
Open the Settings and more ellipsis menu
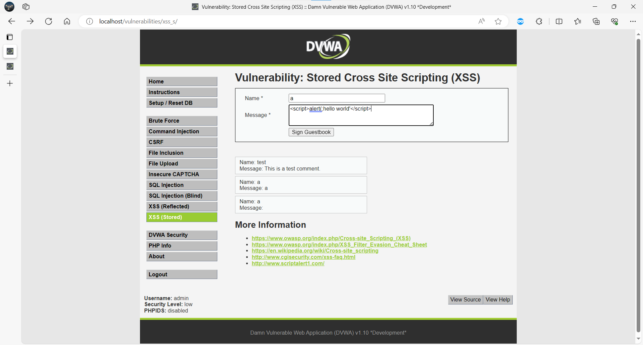point(633,21)
